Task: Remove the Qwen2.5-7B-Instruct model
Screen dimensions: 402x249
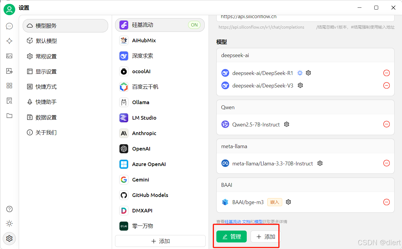Action: point(387,124)
